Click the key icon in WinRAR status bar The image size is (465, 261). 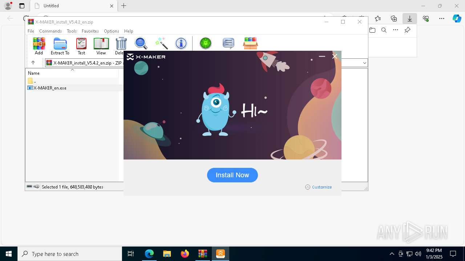coord(36,187)
